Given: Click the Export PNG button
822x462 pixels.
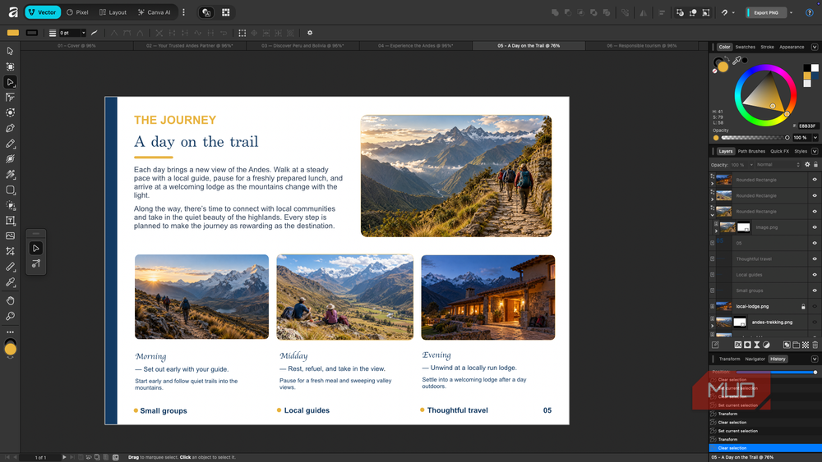Looking at the screenshot, I should [x=766, y=12].
